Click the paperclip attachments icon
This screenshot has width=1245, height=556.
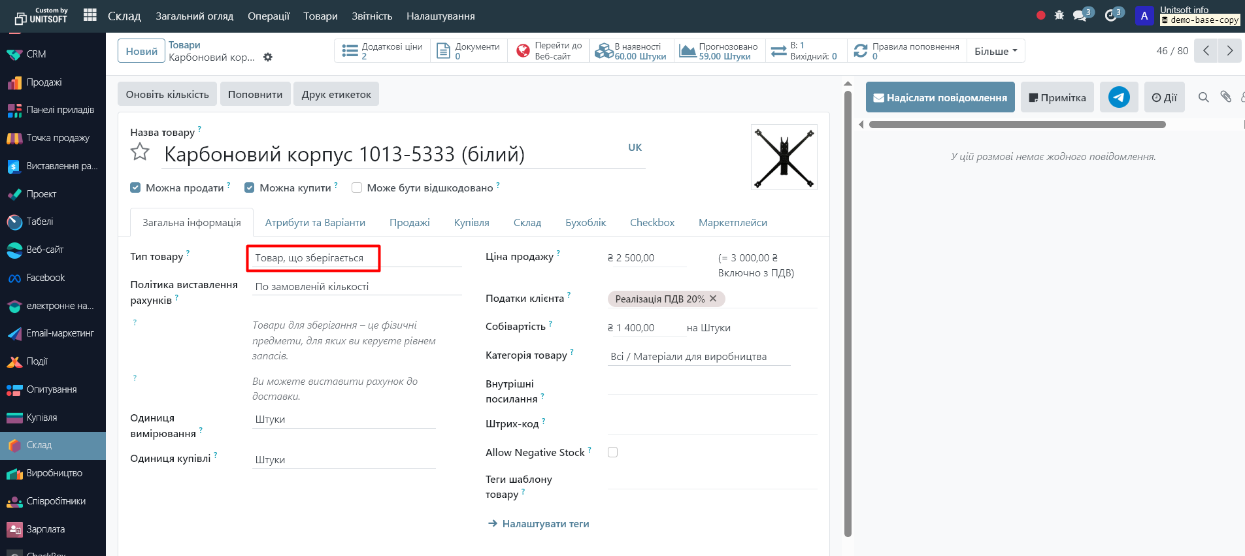(1225, 97)
